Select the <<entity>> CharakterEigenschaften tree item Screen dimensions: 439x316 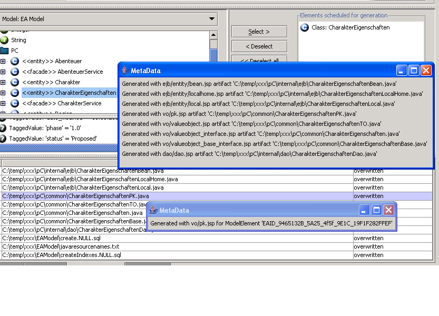(69, 93)
